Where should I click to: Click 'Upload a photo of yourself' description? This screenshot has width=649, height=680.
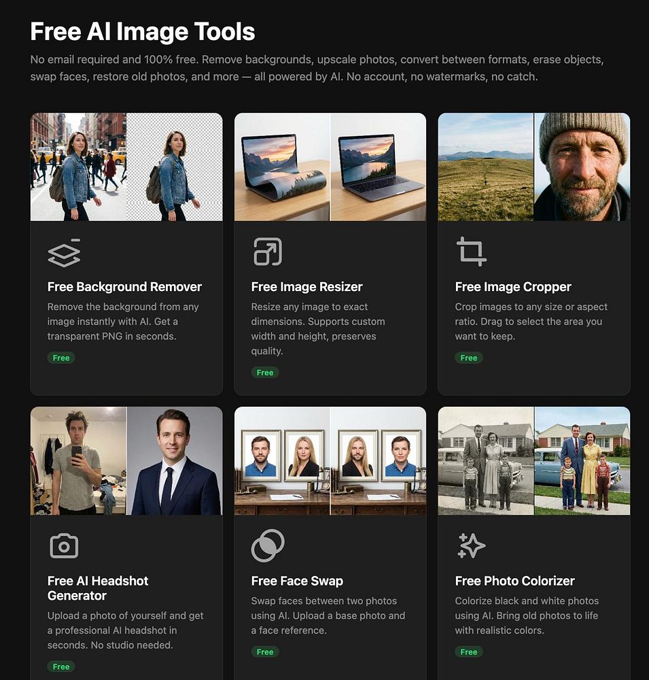coord(125,630)
